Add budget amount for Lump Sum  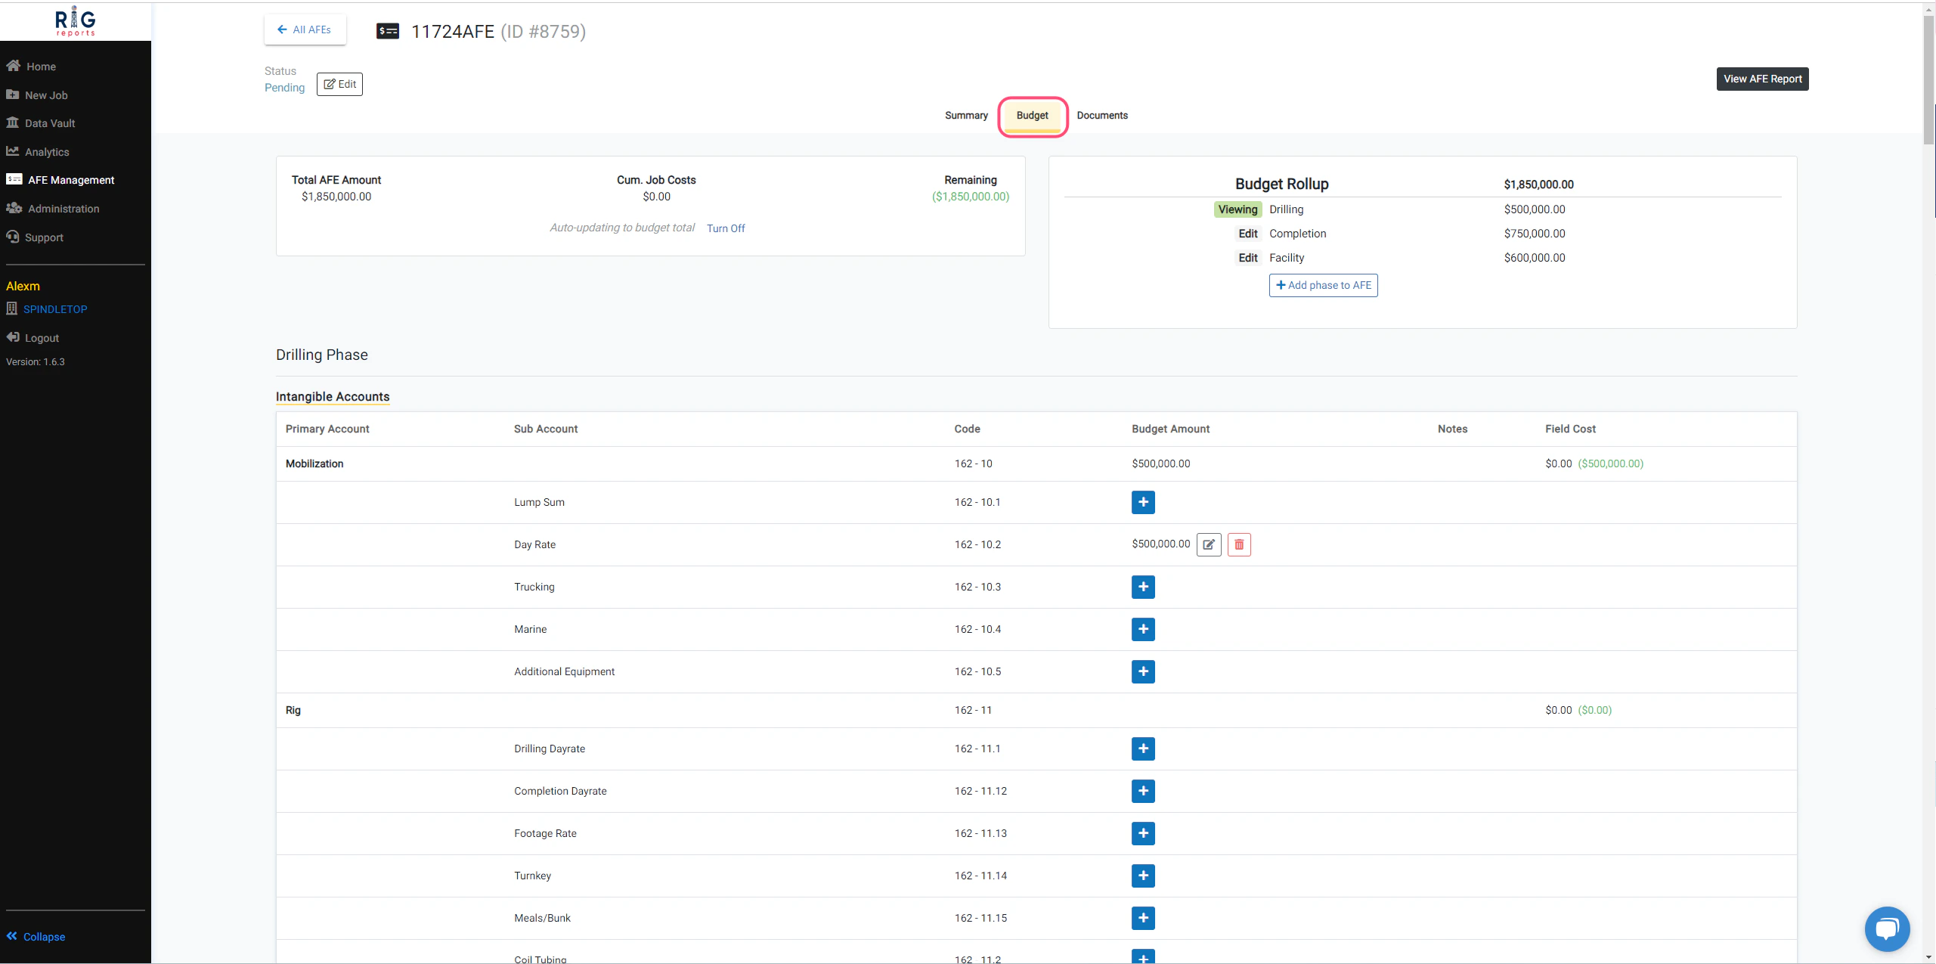[1142, 502]
